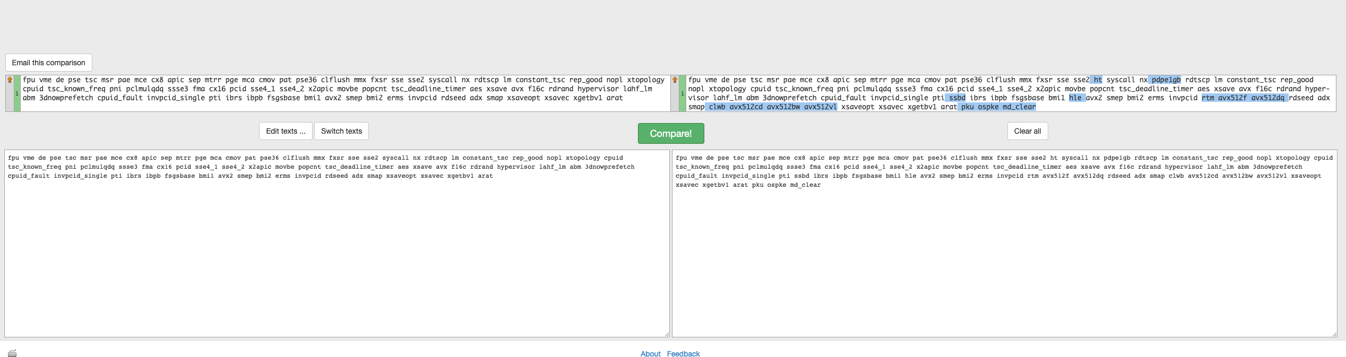
Task: Click inside the right text input area
Action: coord(1004,255)
